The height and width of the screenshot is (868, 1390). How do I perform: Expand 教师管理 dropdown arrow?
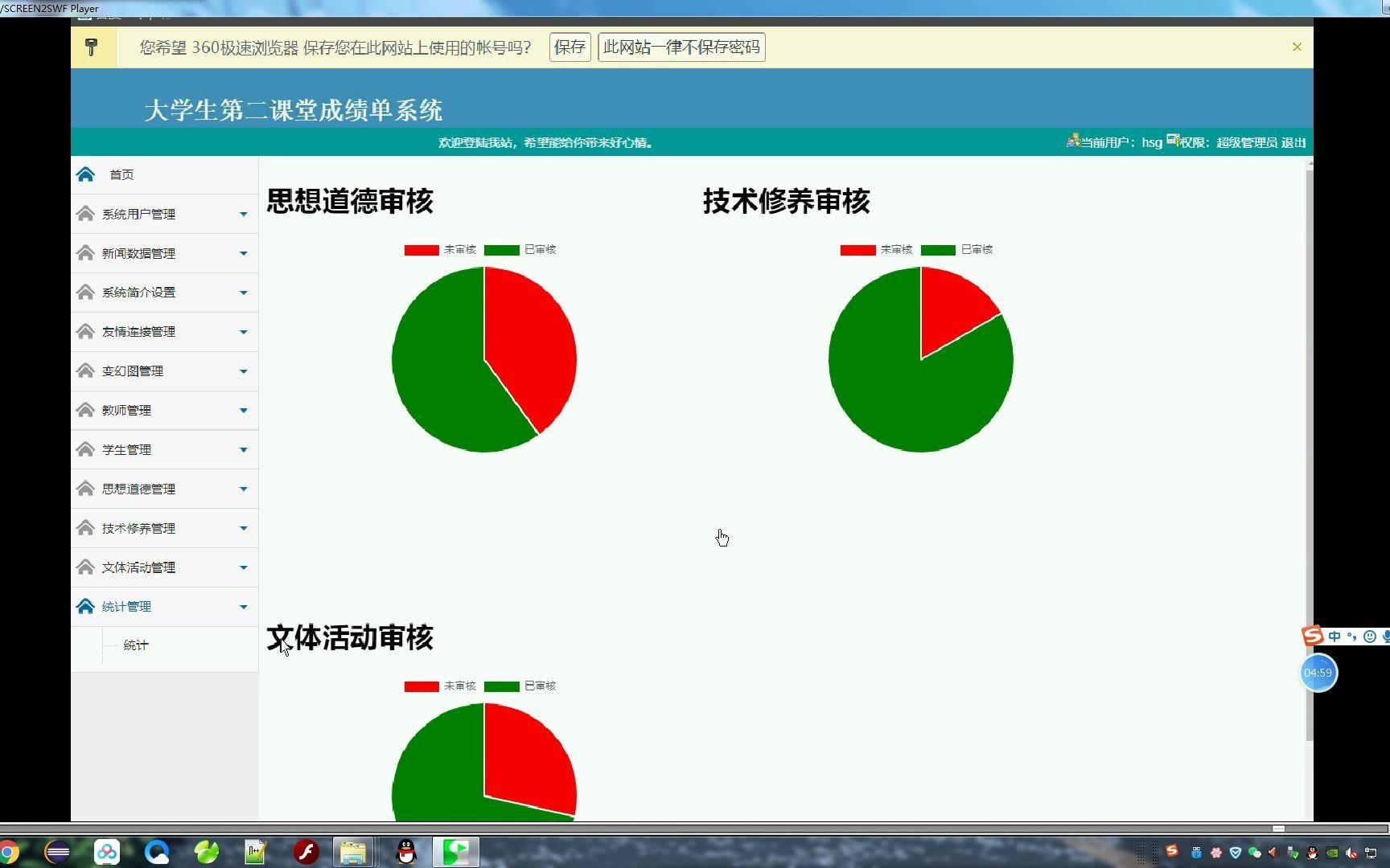[x=243, y=411]
